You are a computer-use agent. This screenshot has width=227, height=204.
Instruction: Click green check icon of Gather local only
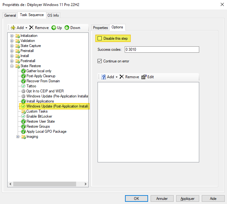point(23,71)
